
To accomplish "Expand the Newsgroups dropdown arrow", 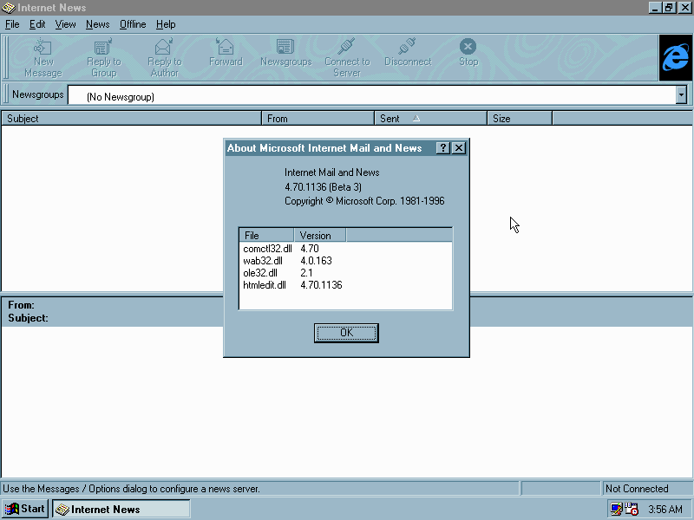I will pos(681,95).
